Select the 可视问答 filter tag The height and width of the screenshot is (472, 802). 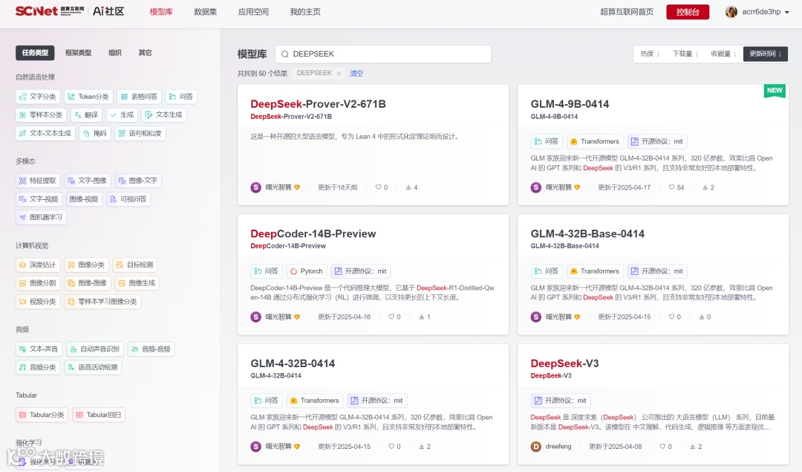128,199
